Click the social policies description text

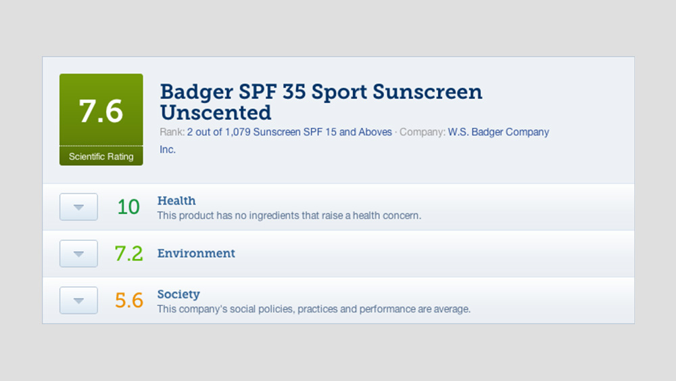(314, 309)
